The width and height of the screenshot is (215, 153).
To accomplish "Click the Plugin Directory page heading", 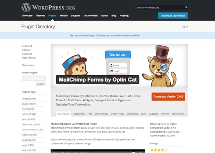I will coord(38,26).
